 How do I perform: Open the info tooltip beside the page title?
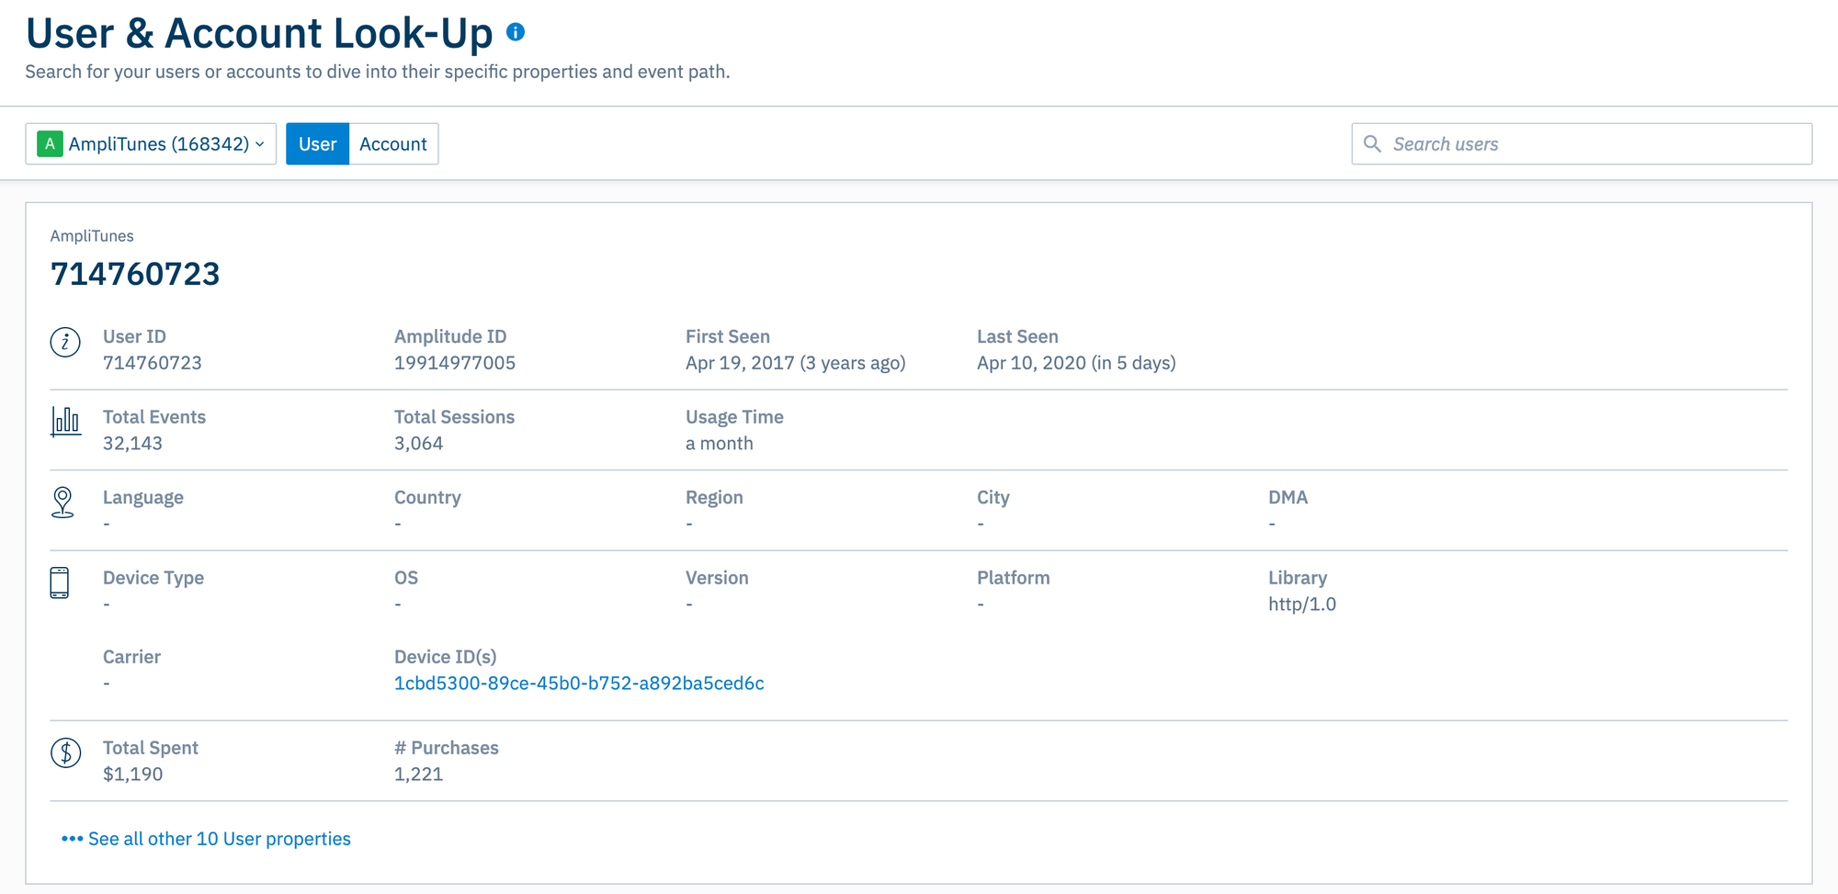[515, 29]
